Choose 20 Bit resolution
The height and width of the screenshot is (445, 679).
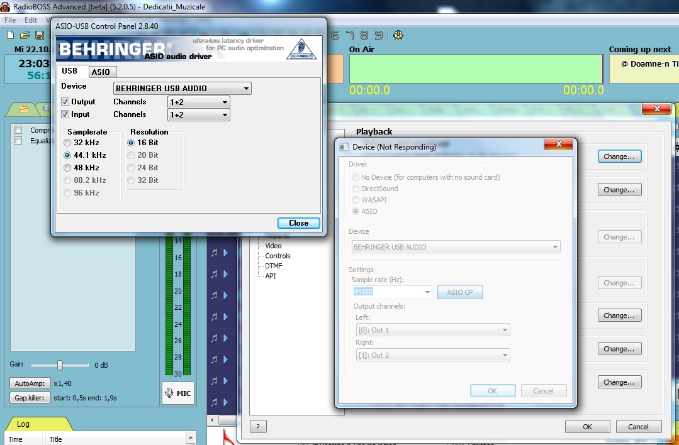pyautogui.click(x=131, y=155)
